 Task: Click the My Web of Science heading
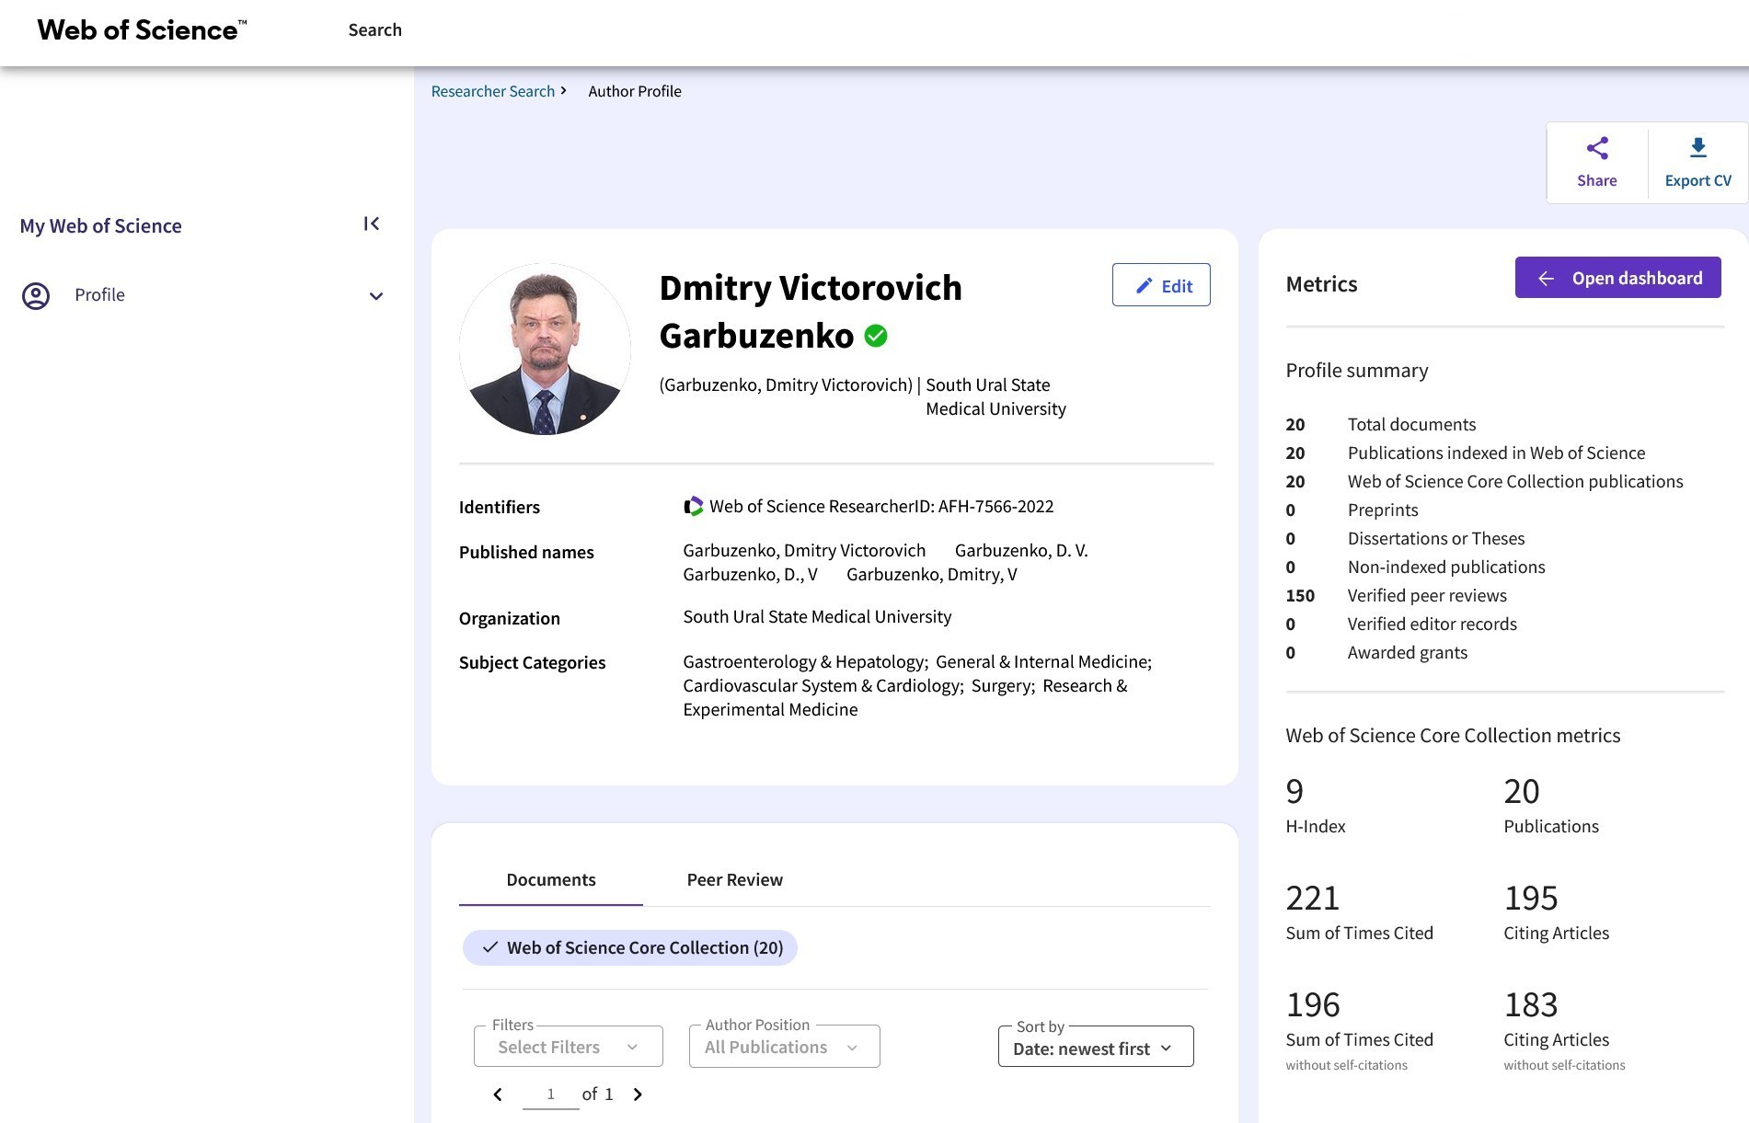click(x=101, y=226)
